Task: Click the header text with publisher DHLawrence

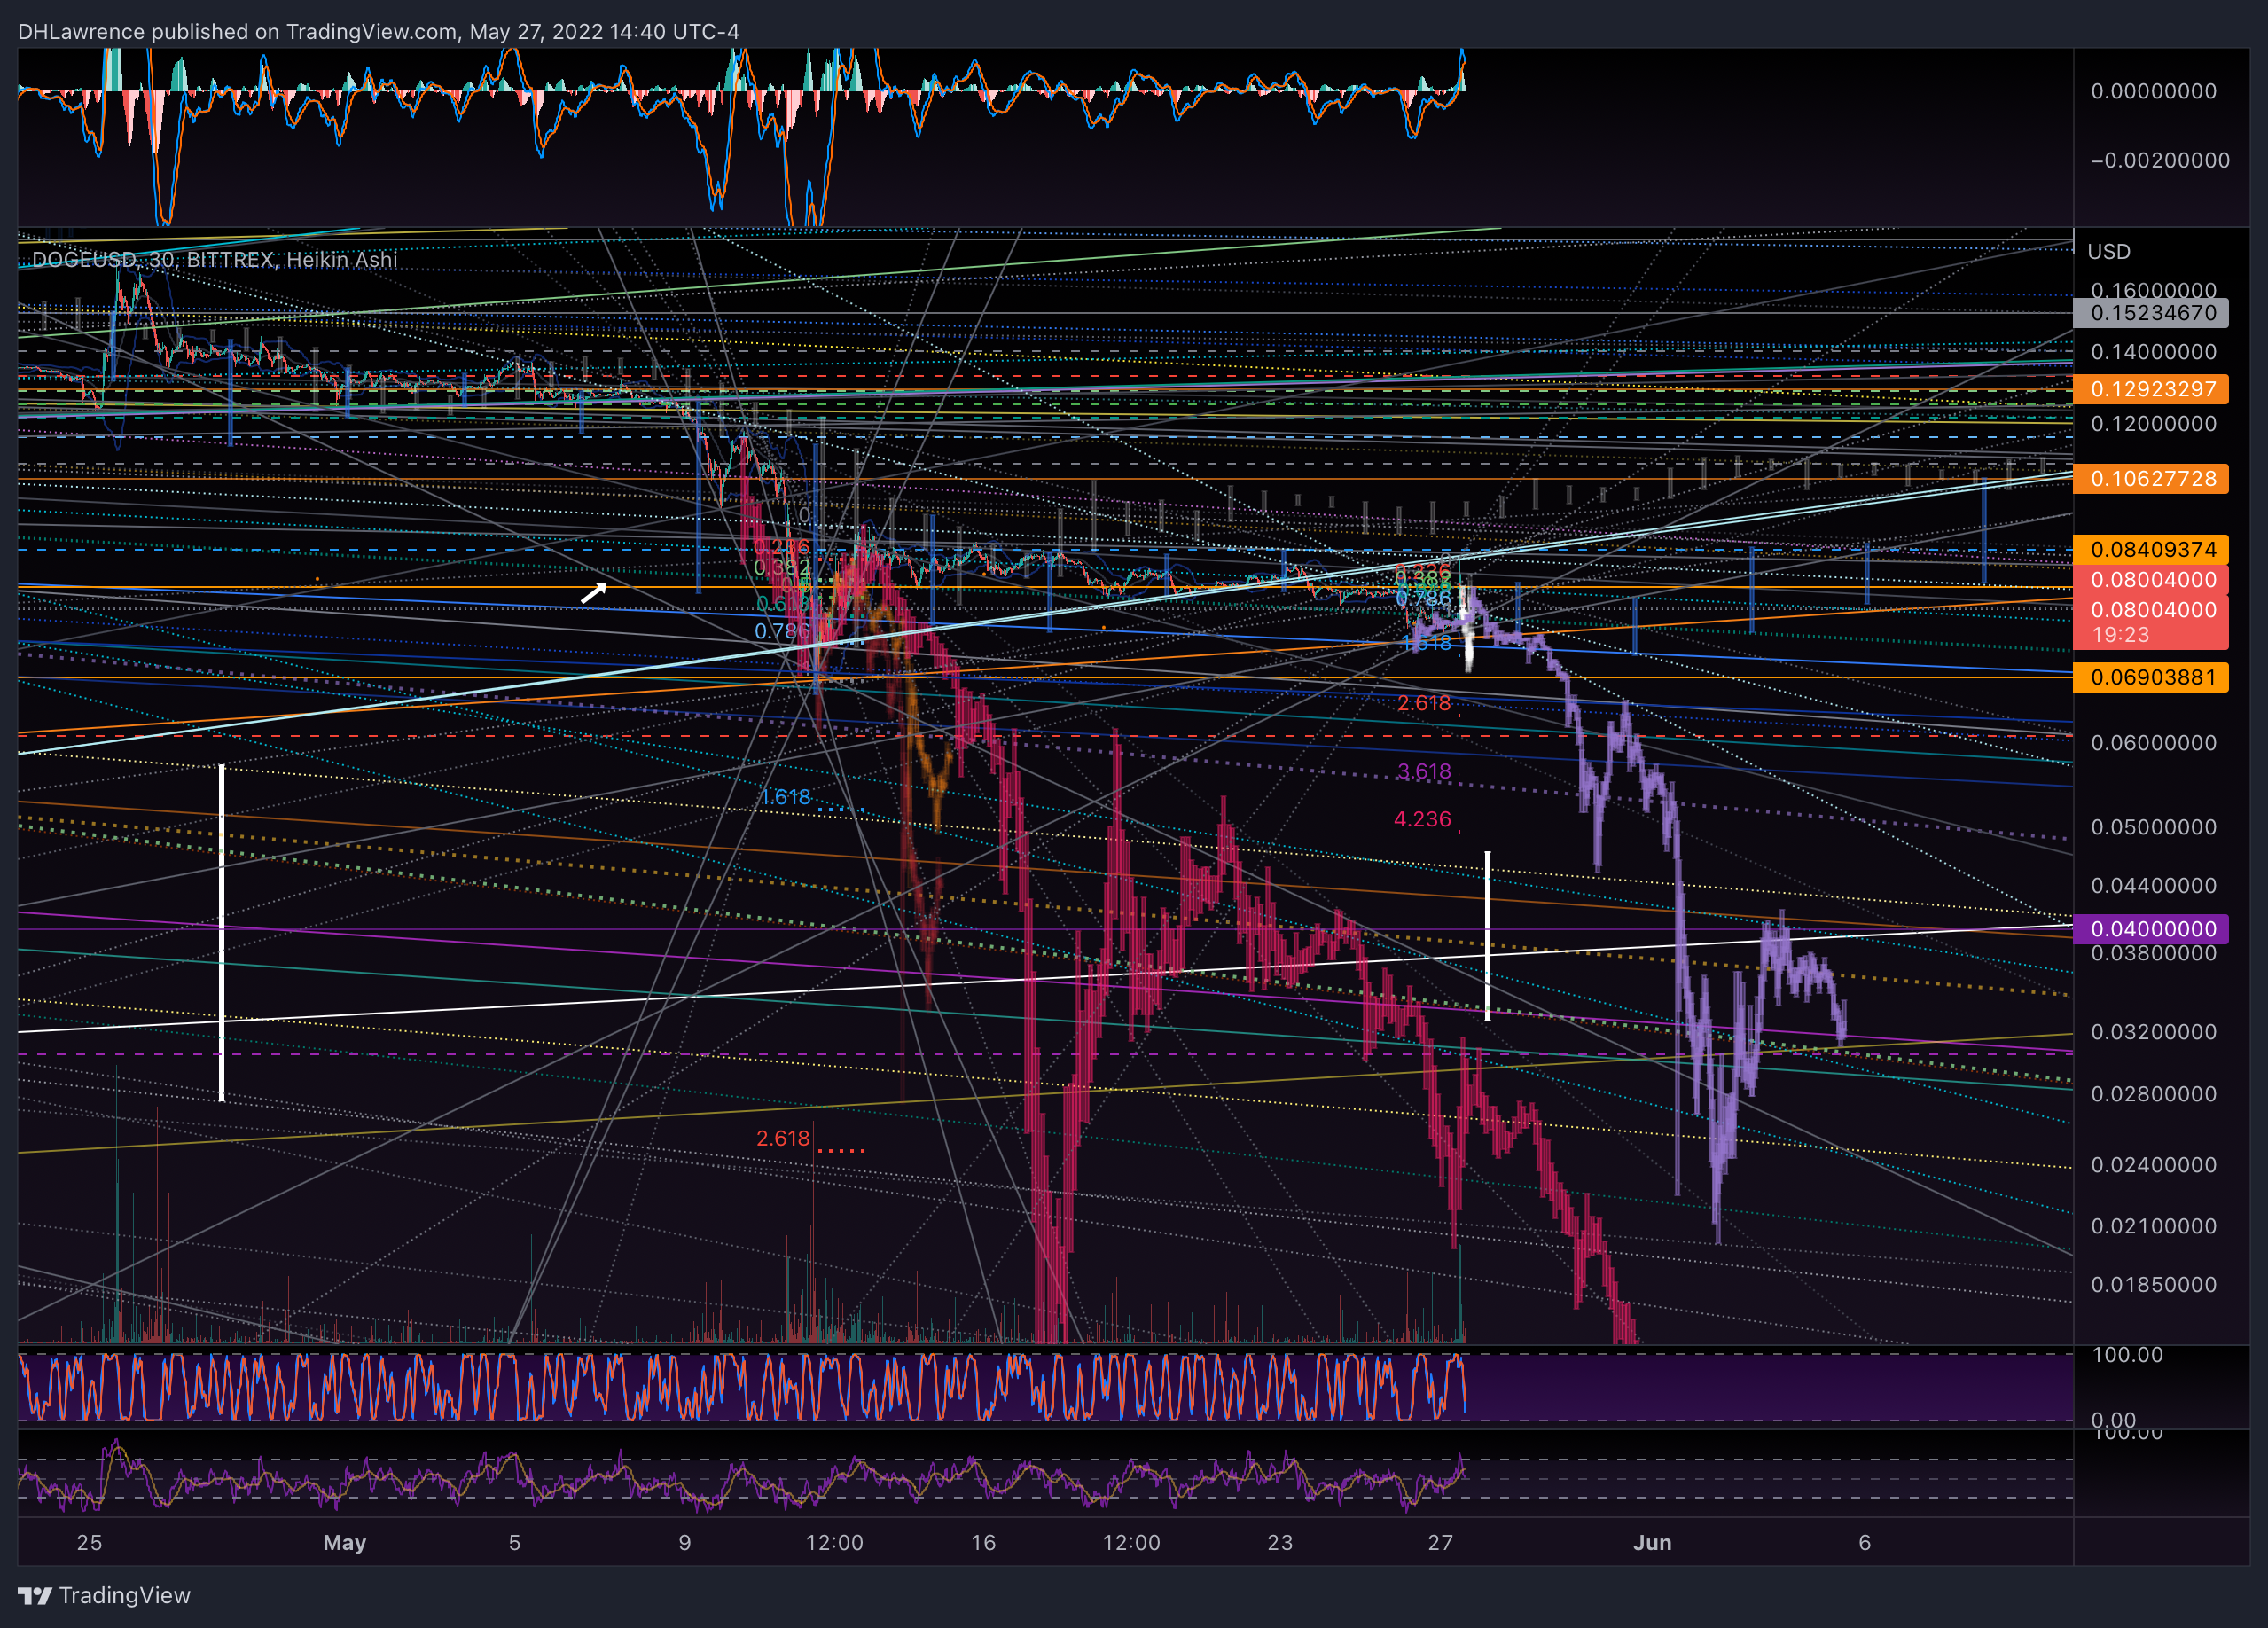Action: [379, 32]
